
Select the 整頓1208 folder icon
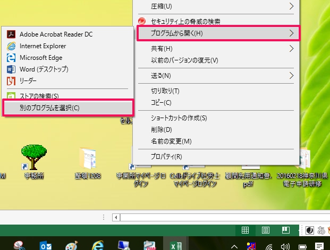point(88,158)
